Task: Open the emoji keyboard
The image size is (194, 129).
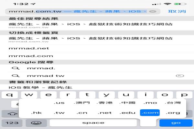Action: tap(36, 123)
